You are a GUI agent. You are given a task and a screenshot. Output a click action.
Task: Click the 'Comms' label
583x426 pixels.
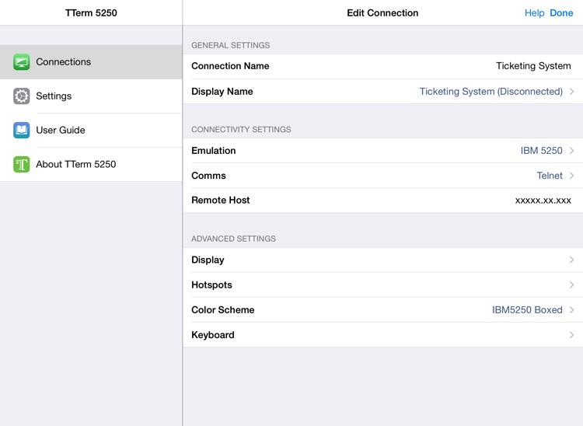point(208,176)
